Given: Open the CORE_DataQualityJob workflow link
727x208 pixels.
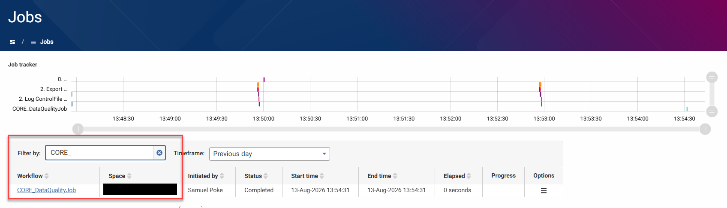Looking at the screenshot, I should pyautogui.click(x=46, y=190).
